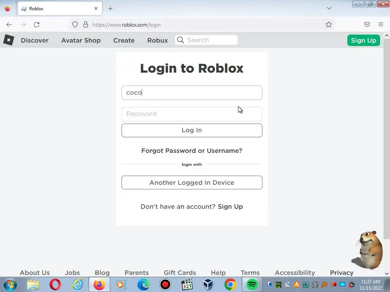Click the padlock site security icon
Viewport: 390px width, 292px height.
pos(86,24)
